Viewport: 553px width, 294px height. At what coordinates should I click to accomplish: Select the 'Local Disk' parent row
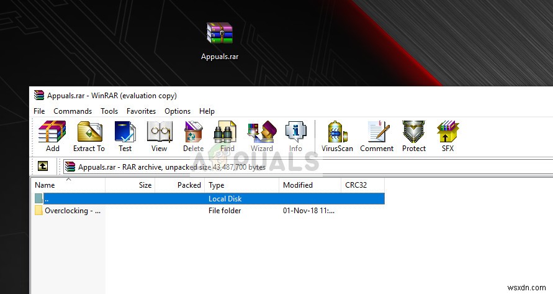click(210, 199)
